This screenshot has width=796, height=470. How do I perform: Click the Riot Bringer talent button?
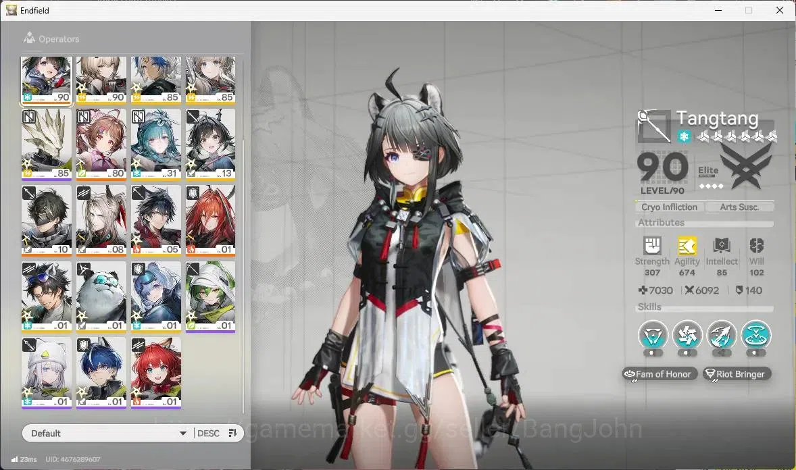pos(737,374)
